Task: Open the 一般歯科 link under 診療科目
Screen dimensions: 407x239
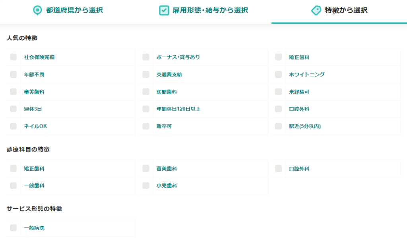Action: pyautogui.click(x=34, y=186)
